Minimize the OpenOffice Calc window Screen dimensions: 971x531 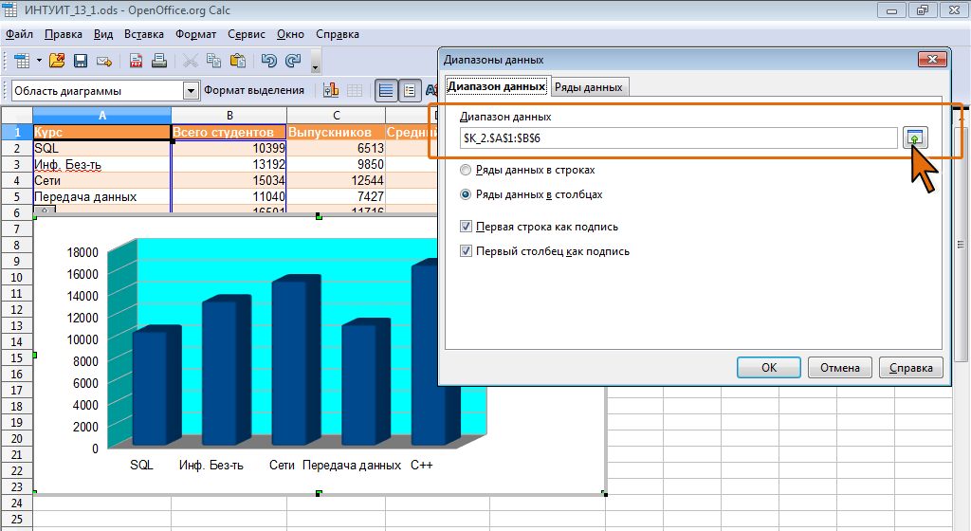[x=891, y=10]
